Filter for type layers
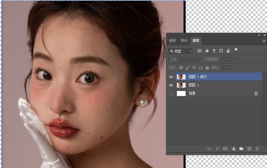Viewport: 267px width, 168px height. (x=214, y=51)
